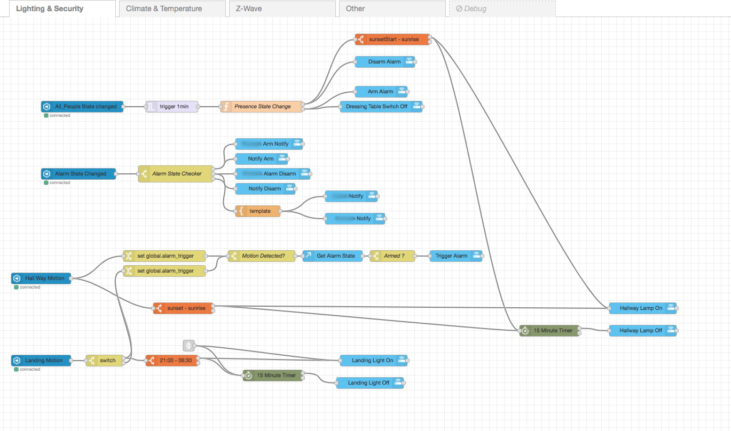Click "connected" status under All_People State changed
This screenshot has height=431, width=731.
pyautogui.click(x=59, y=116)
